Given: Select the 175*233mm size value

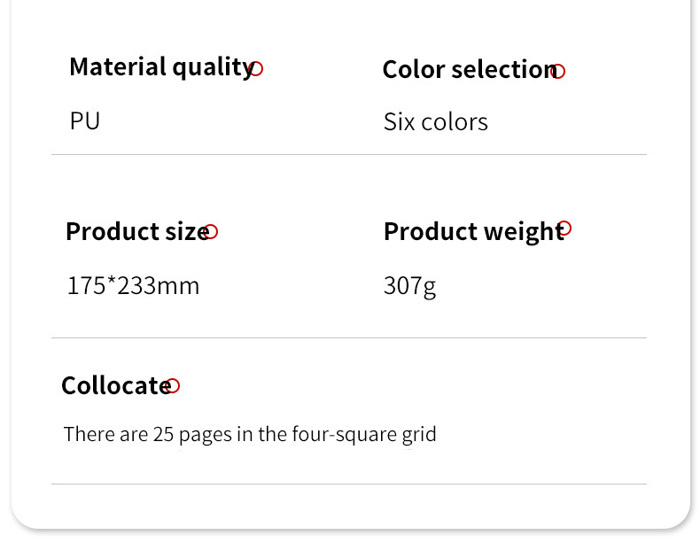Looking at the screenshot, I should 133,286.
